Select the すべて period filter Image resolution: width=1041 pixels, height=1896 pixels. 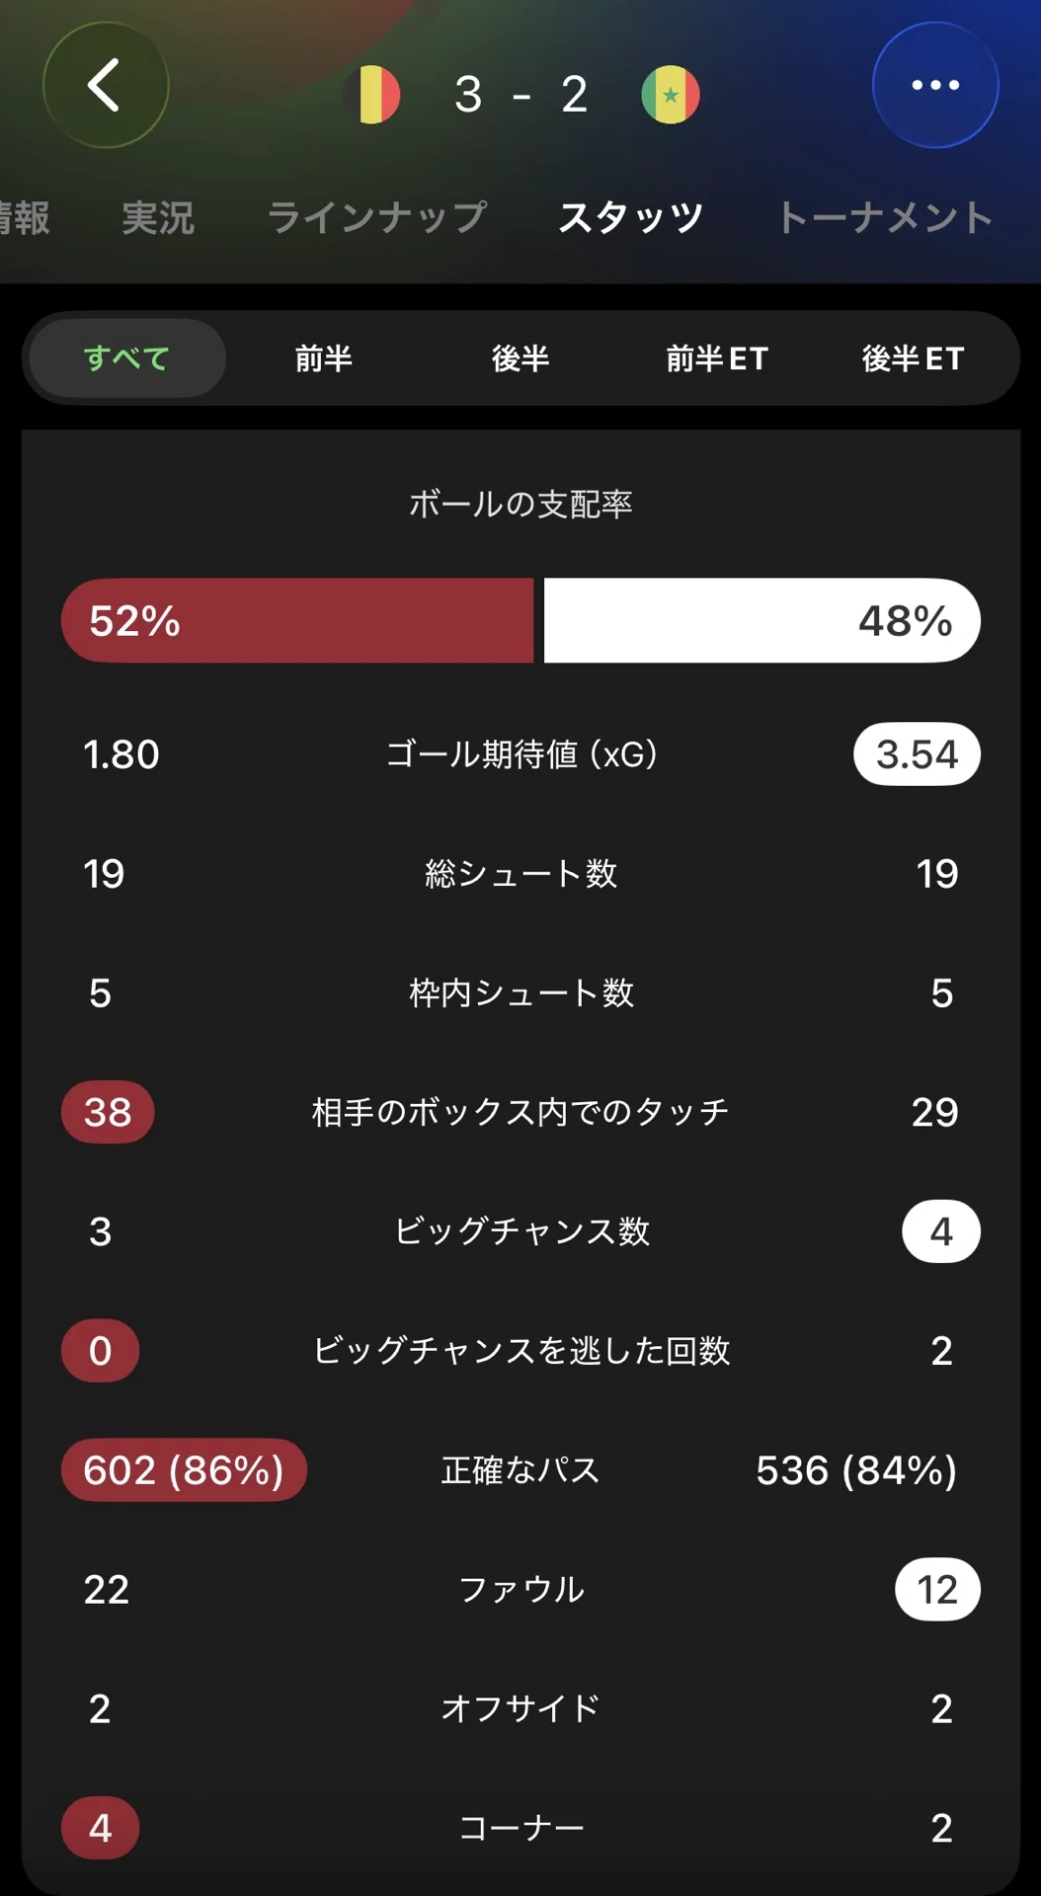pos(127,357)
